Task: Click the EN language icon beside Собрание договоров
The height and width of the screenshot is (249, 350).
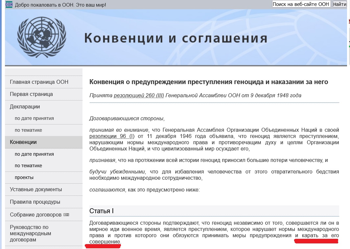Action: pyautogui.click(x=66, y=215)
